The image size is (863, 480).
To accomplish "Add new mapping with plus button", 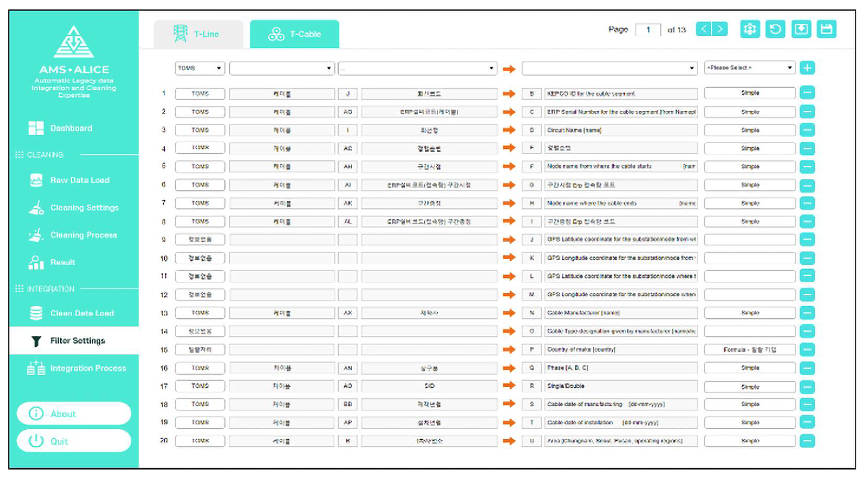I will tap(807, 68).
